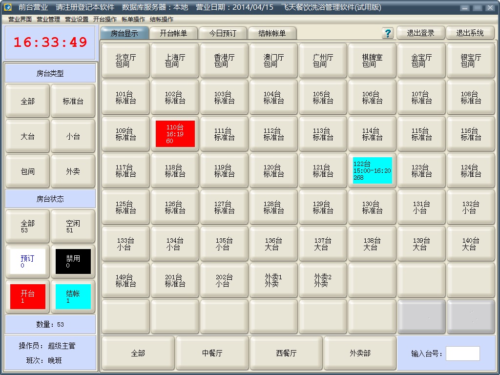Click the 退出登录 button

click(420, 33)
